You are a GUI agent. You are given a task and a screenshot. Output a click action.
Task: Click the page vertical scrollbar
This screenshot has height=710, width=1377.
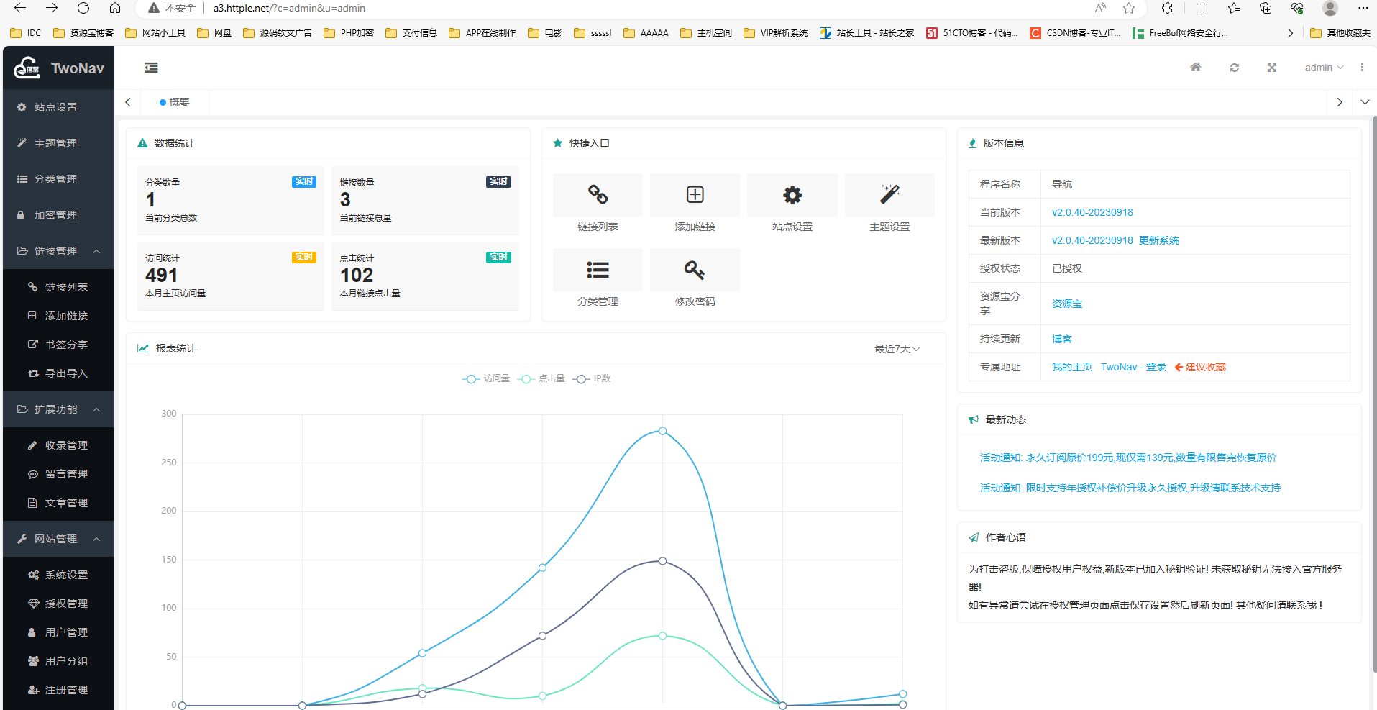pos(1374,394)
